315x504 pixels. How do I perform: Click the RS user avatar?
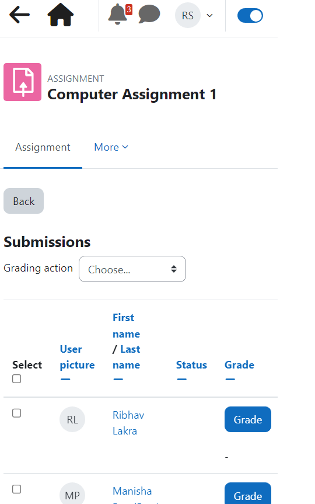tap(187, 15)
